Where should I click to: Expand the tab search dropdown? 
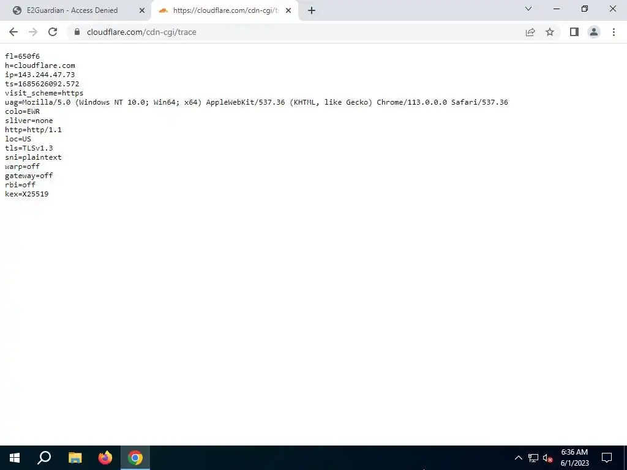[x=528, y=9]
